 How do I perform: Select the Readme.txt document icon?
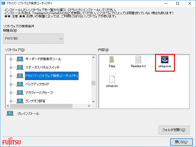pos(138,60)
